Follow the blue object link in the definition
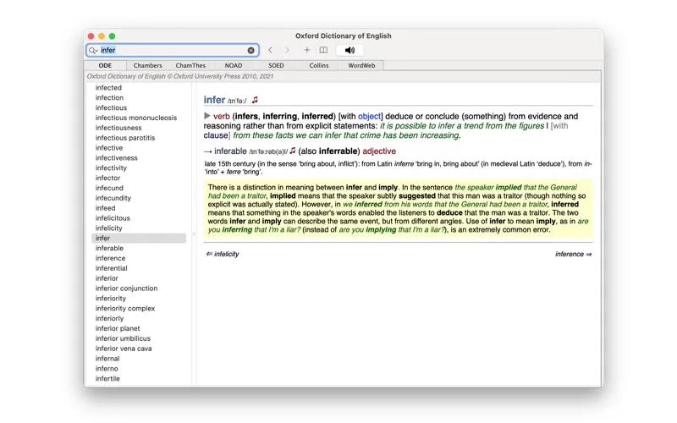Viewport: 677px width, 423px height. 369,116
